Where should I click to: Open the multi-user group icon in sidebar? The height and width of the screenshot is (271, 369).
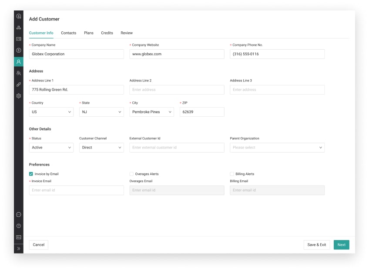pos(19,73)
